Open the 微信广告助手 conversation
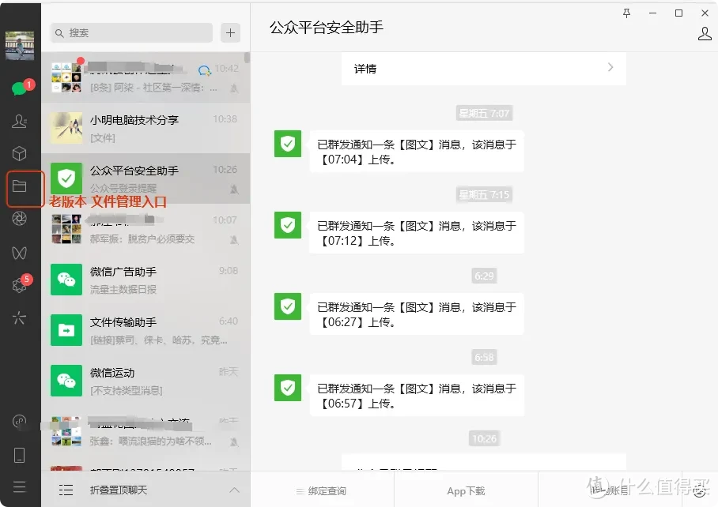 (145, 280)
